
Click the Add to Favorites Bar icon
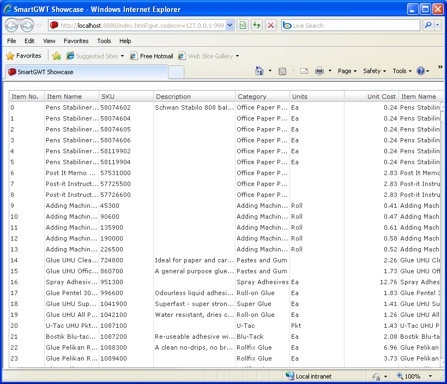coord(57,56)
